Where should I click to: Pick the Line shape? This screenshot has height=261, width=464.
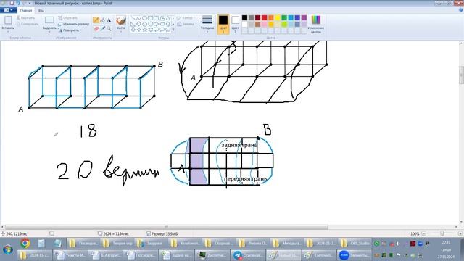133,18
